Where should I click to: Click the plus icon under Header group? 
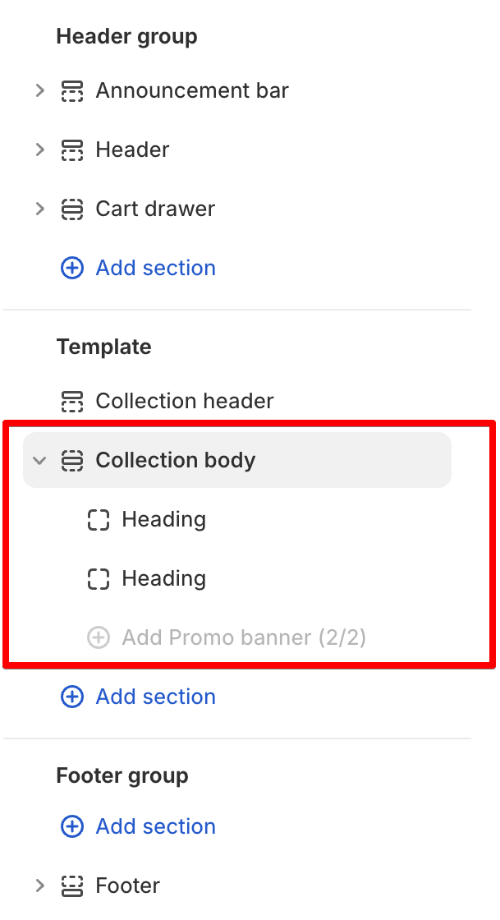pos(72,268)
